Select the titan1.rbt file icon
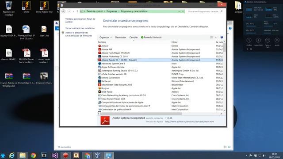This screenshot has height=159, width=283. [44, 31]
